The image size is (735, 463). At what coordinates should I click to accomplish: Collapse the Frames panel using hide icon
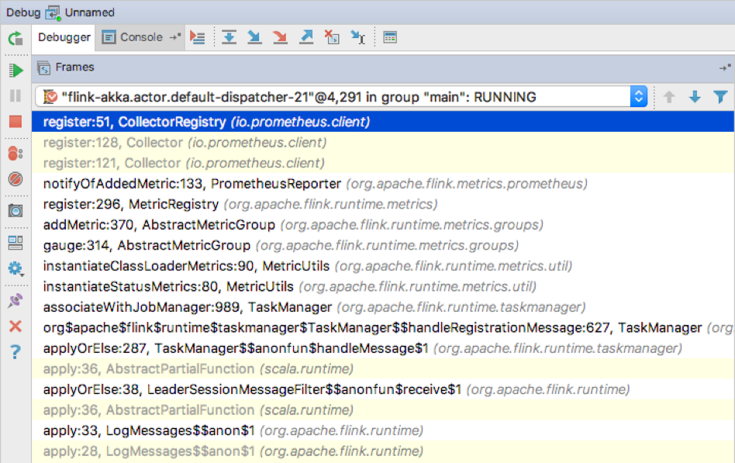pyautogui.click(x=725, y=68)
